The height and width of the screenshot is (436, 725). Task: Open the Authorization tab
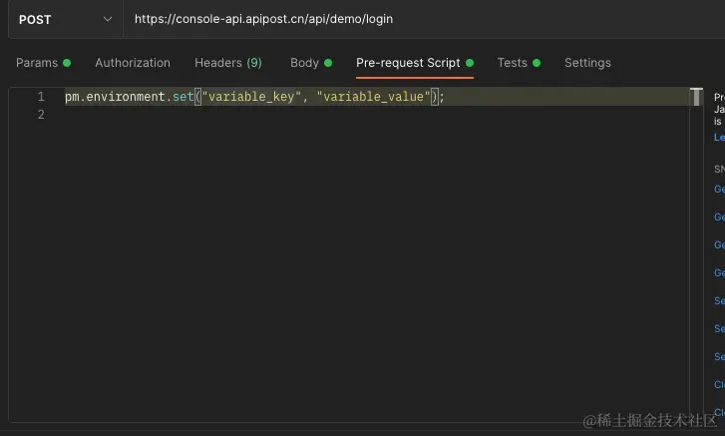(x=133, y=63)
